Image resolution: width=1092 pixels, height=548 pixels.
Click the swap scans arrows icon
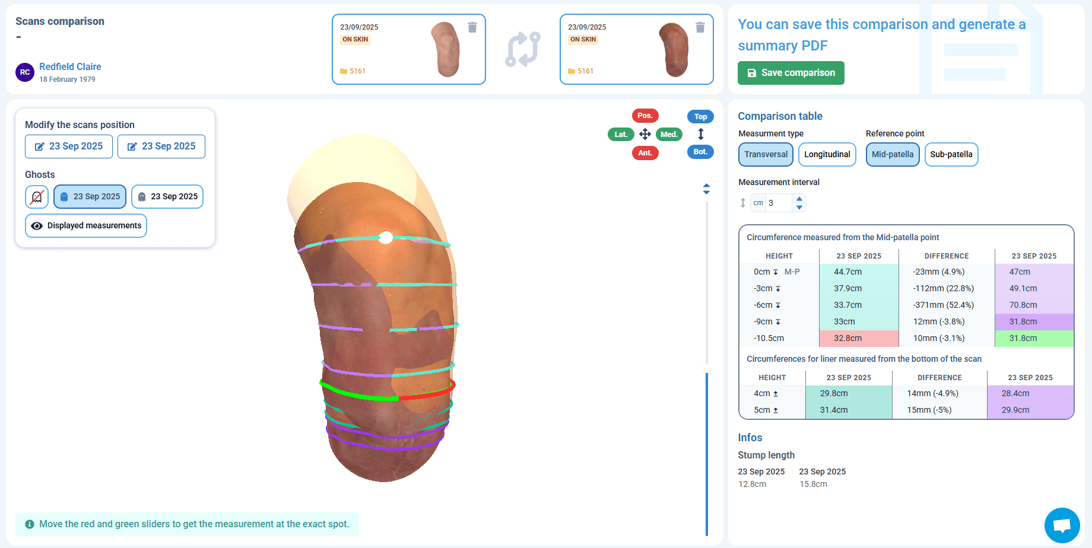click(522, 49)
